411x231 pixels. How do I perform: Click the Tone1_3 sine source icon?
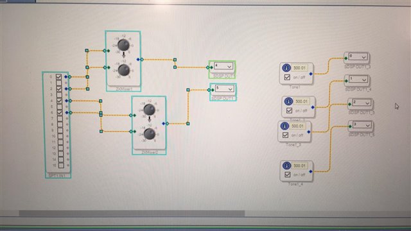coord(284,126)
